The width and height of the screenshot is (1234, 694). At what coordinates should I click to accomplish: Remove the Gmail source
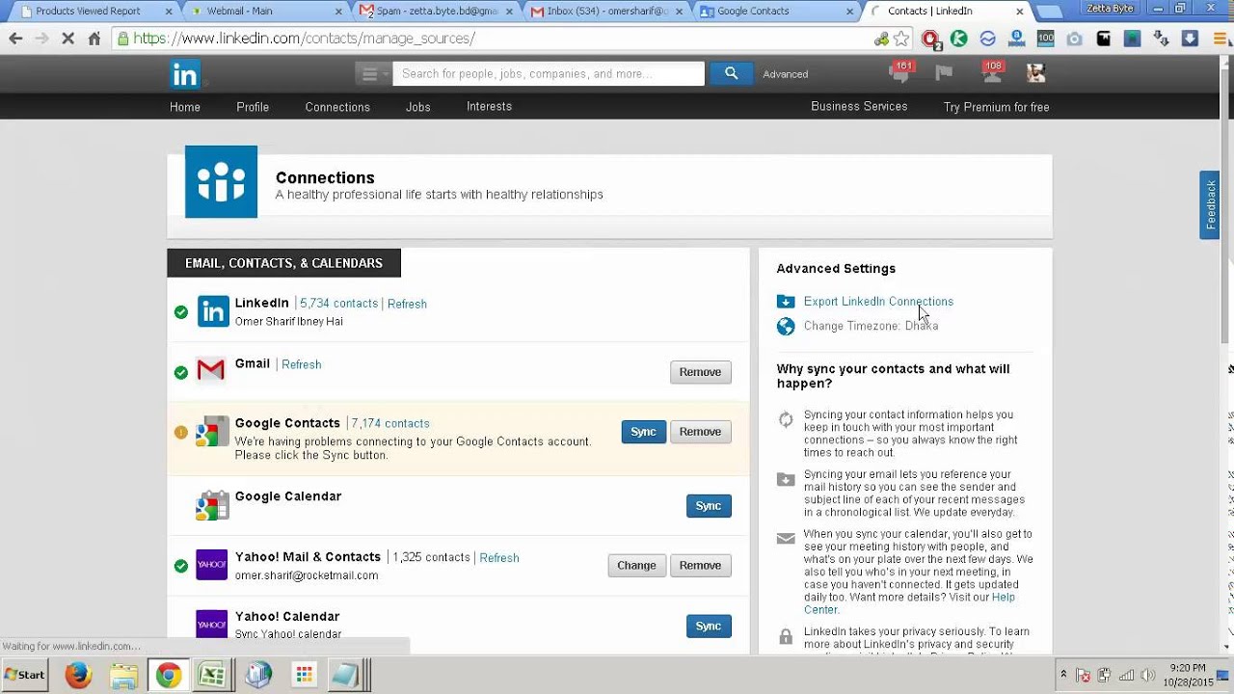700,372
